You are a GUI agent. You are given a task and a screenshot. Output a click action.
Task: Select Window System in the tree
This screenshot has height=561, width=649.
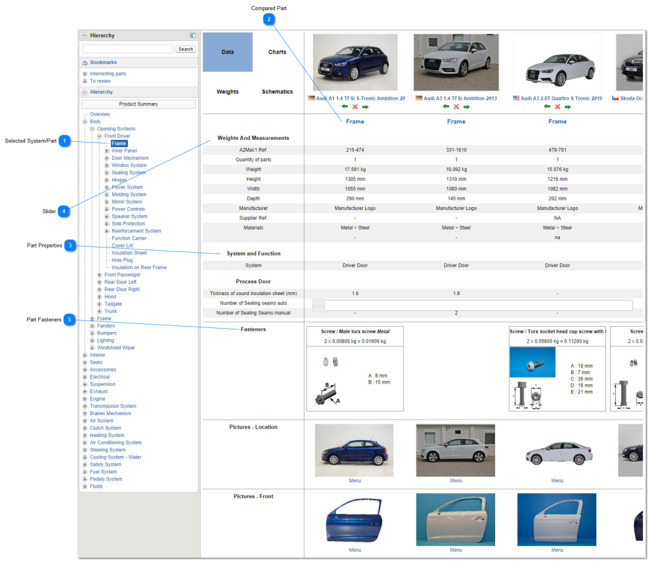pos(129,166)
